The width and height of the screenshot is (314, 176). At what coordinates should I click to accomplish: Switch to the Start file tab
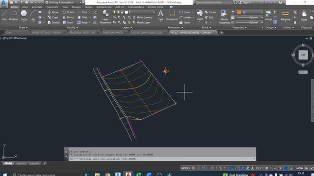(x=9, y=33)
